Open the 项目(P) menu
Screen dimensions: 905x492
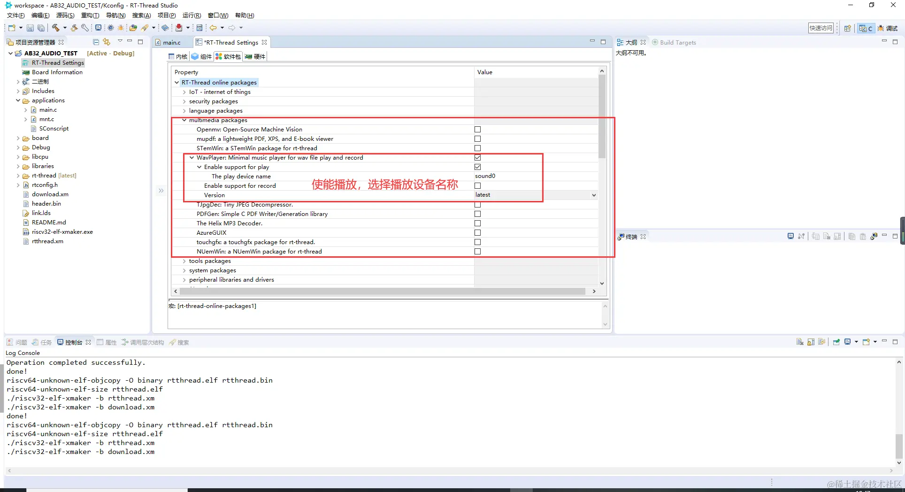click(167, 15)
